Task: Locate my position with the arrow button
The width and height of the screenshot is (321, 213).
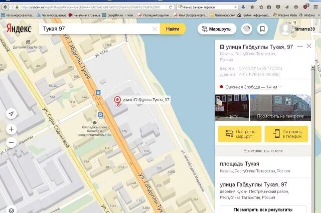Action: 12,114
